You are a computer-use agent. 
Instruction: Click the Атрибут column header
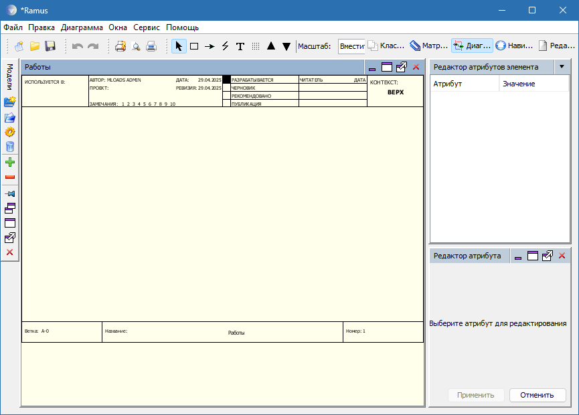click(x=465, y=84)
